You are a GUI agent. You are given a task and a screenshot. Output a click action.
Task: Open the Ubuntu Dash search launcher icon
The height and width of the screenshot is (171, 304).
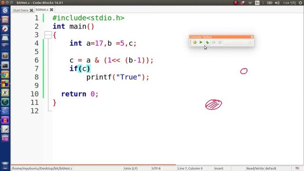pyautogui.click(x=5, y=10)
